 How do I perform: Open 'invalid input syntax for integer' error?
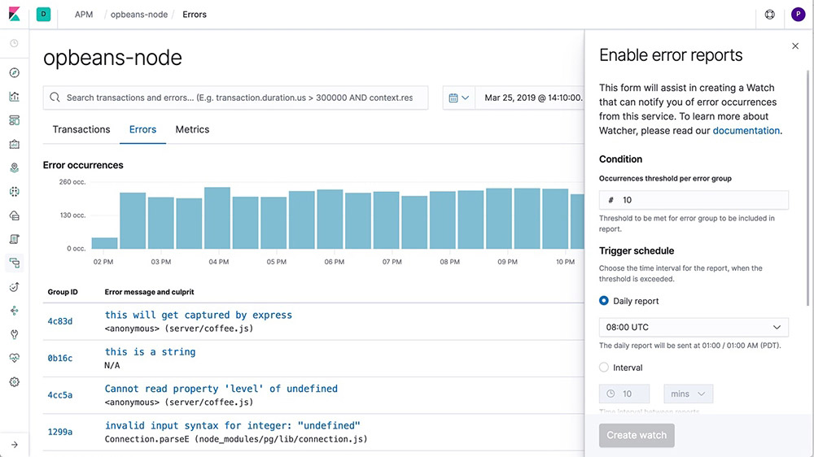(233, 425)
